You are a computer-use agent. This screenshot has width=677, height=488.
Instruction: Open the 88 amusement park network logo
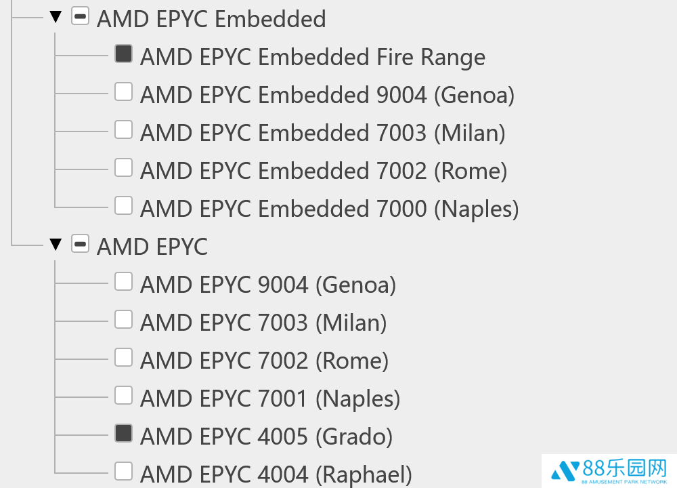click(609, 470)
